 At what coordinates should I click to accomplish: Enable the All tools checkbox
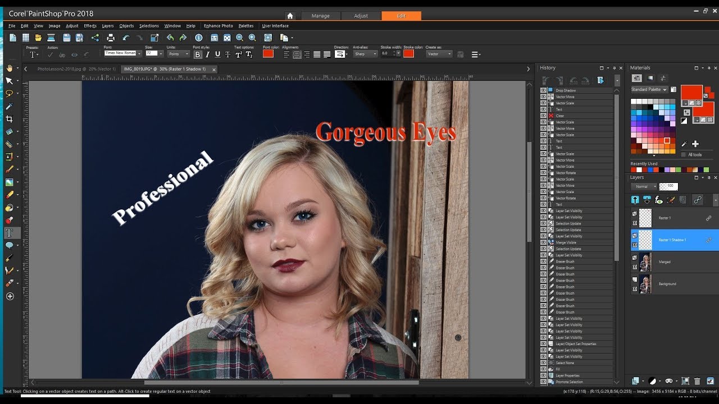683,155
